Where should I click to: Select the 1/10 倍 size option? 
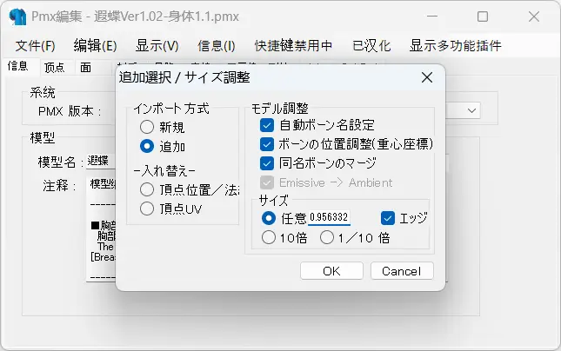tap(327, 237)
